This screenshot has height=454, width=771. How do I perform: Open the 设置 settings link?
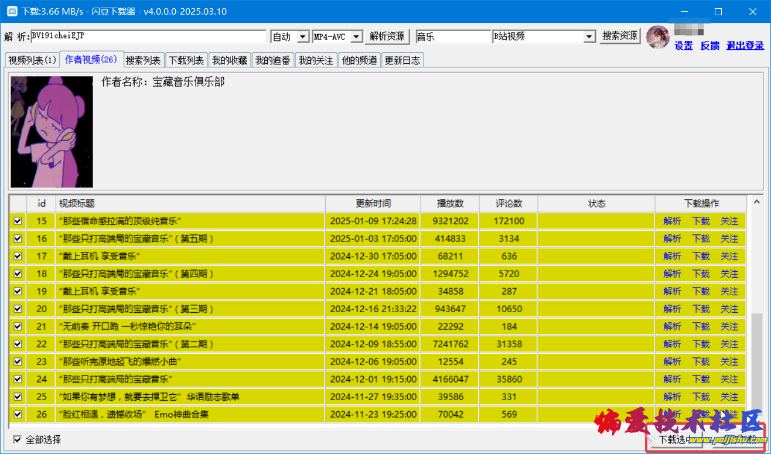click(683, 46)
